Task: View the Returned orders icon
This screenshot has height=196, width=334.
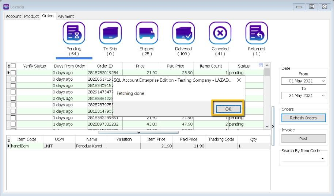Action: 257,33
